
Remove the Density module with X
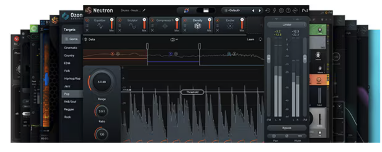coord(184,30)
